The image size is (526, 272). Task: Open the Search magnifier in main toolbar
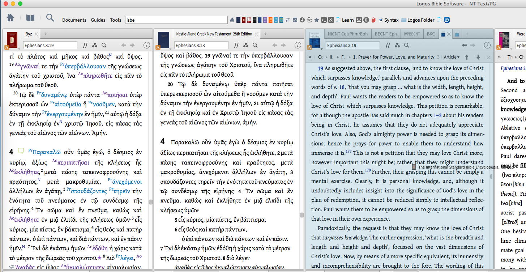pos(50,18)
